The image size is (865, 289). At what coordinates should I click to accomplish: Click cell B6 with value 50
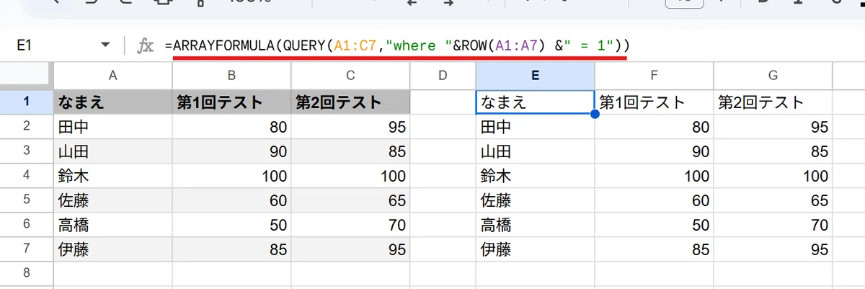point(232,225)
